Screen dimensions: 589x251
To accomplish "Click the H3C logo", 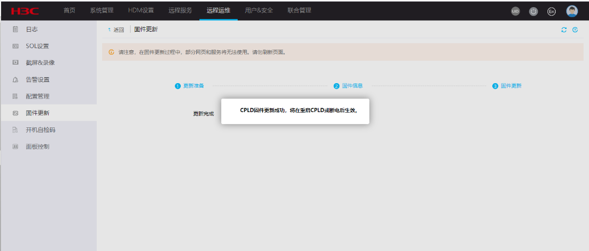I will point(25,11).
